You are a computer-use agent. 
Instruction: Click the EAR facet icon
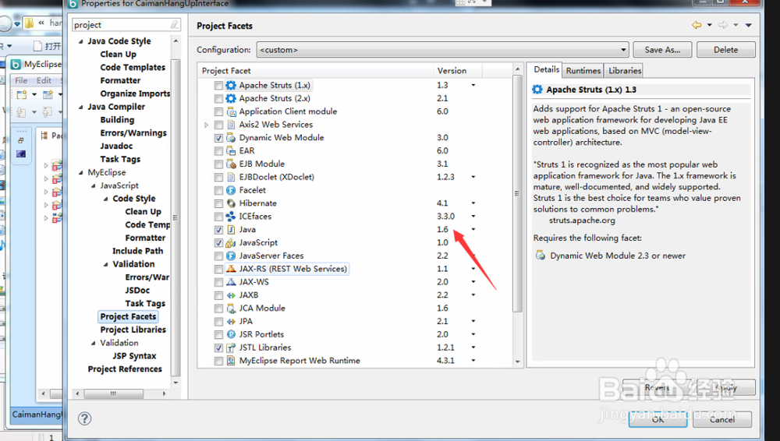[x=231, y=150]
